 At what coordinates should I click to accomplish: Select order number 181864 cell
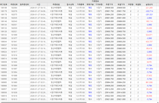[x=14, y=86]
